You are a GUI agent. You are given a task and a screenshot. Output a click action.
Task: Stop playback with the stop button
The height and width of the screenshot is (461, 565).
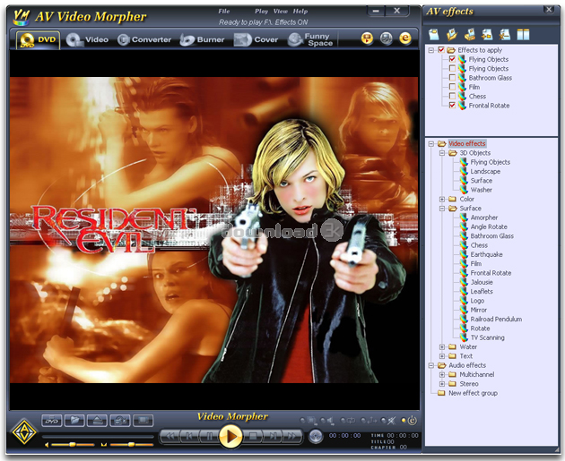click(253, 437)
